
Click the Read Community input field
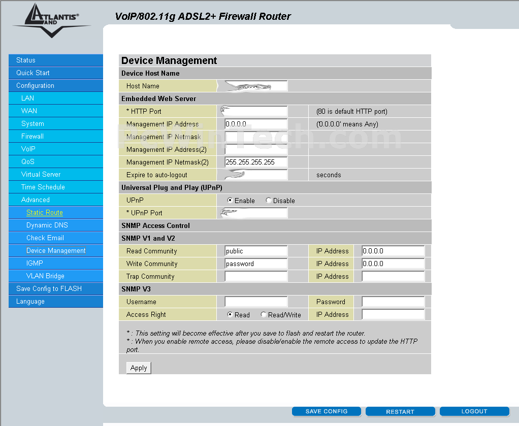point(256,251)
